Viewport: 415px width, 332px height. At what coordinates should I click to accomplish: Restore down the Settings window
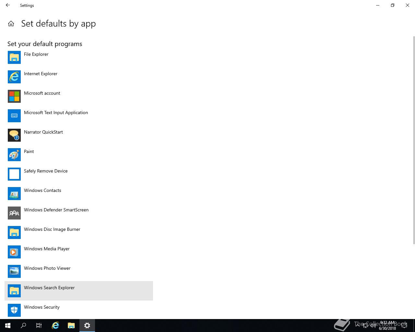click(393, 5)
